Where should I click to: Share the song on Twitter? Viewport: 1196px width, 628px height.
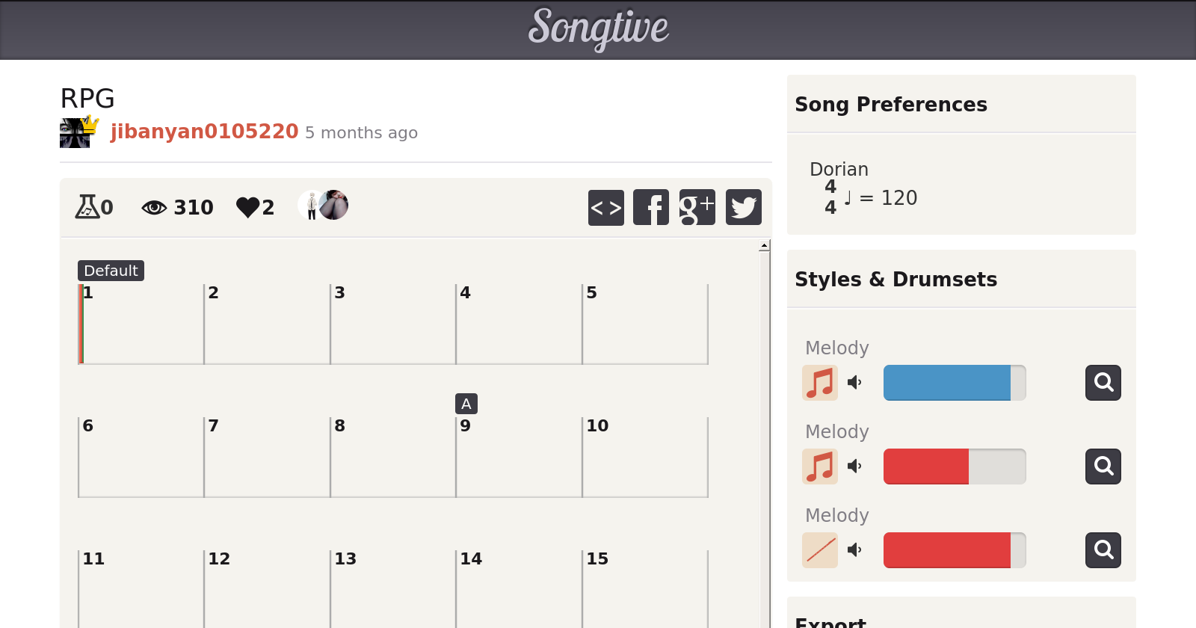(x=743, y=207)
